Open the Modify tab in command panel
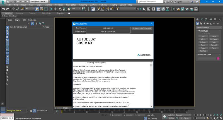223x120 pixels. pos(202,19)
